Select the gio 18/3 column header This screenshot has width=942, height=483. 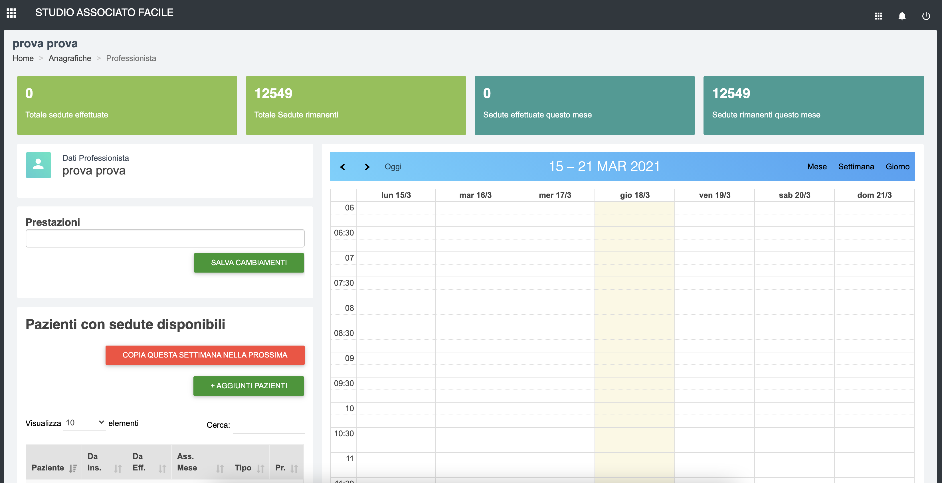tap(635, 195)
